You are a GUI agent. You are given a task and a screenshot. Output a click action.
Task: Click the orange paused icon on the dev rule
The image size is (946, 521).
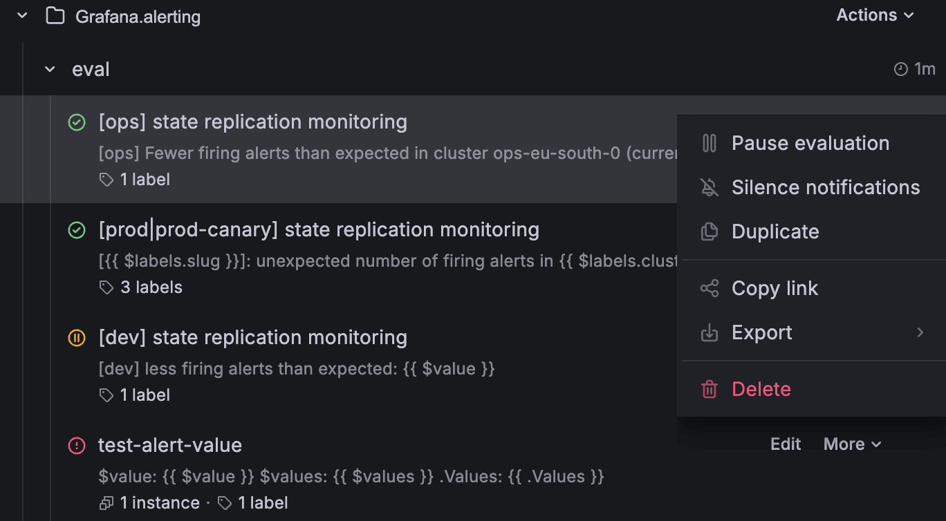click(76, 338)
